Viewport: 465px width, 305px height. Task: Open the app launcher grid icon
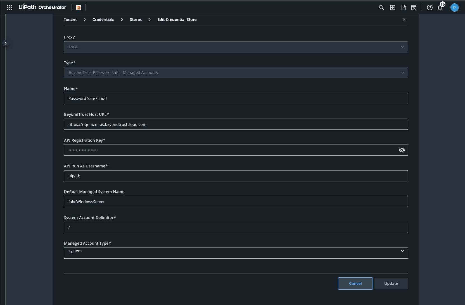point(10,8)
